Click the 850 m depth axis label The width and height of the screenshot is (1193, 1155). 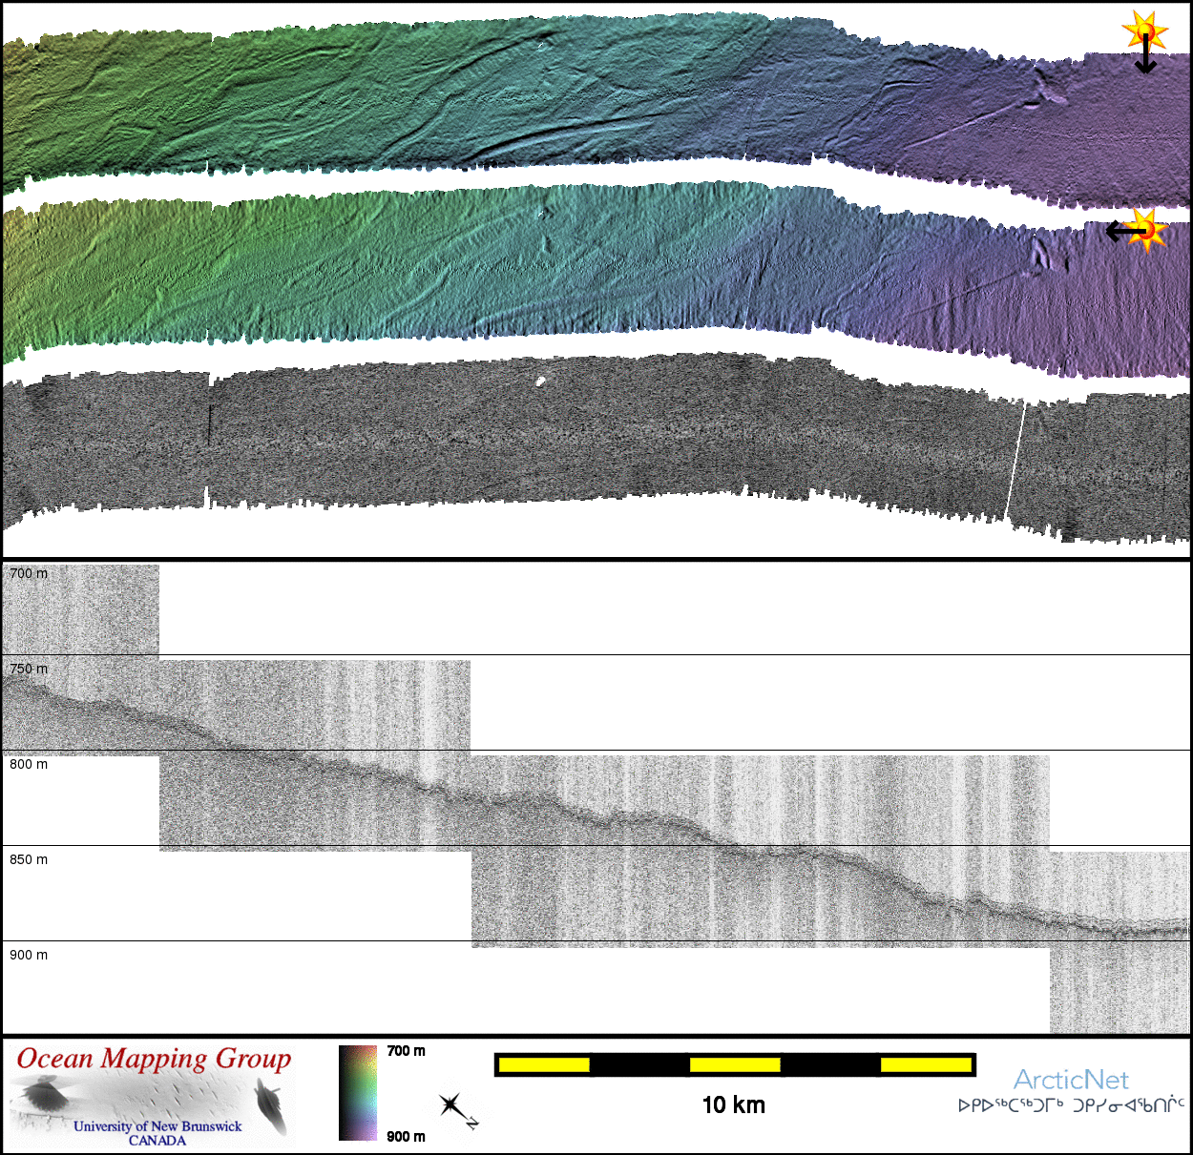(29, 859)
